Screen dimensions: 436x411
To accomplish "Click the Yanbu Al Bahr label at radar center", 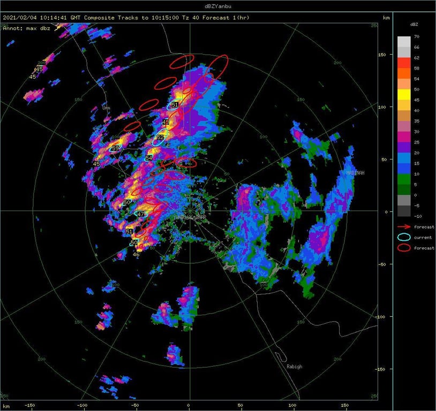I will click(190, 217).
